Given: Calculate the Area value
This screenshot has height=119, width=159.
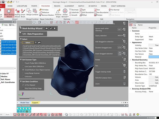Looking at the screenshot, I should pyautogui.click(x=154, y=80).
